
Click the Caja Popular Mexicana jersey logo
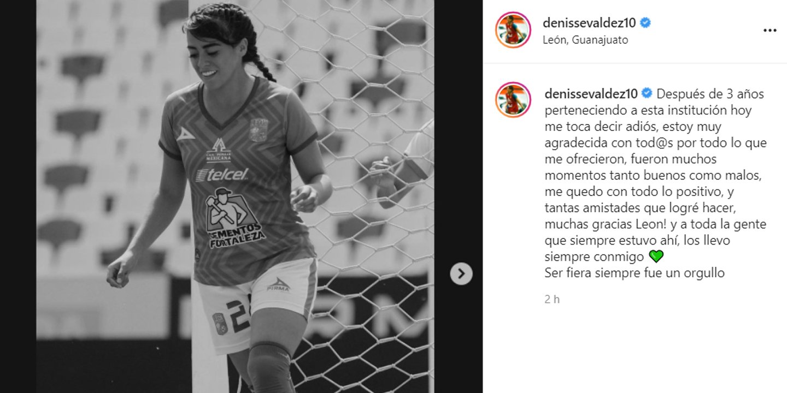219,150
